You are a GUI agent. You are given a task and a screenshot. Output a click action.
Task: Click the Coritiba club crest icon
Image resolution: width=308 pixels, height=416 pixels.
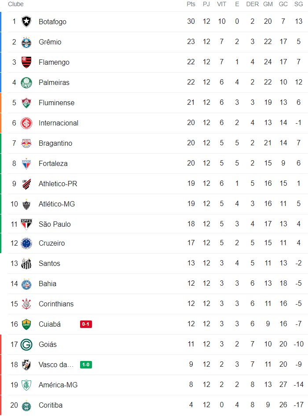[x=26, y=405]
